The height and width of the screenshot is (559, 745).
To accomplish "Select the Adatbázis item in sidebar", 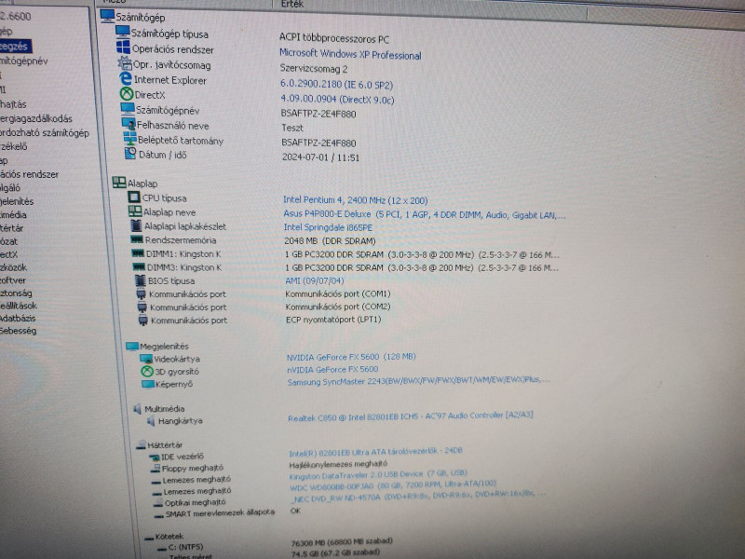I will [18, 319].
